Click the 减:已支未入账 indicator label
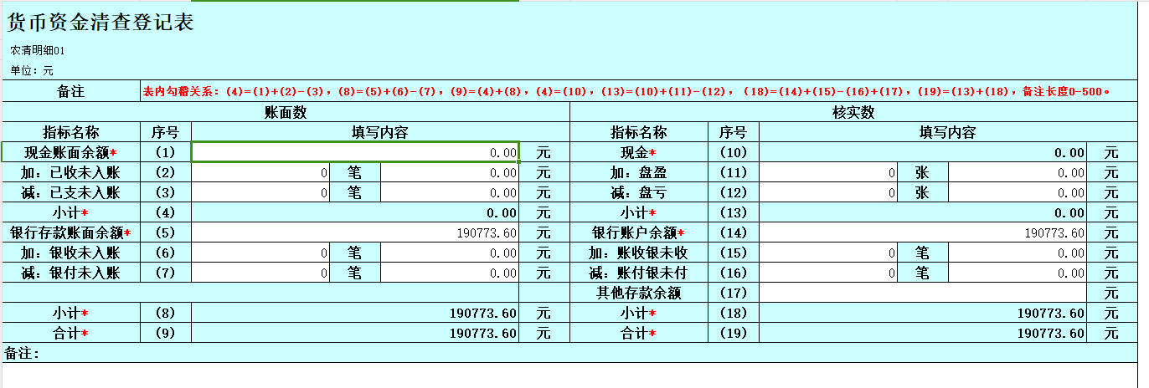The width and height of the screenshot is (1149, 388). click(x=71, y=192)
